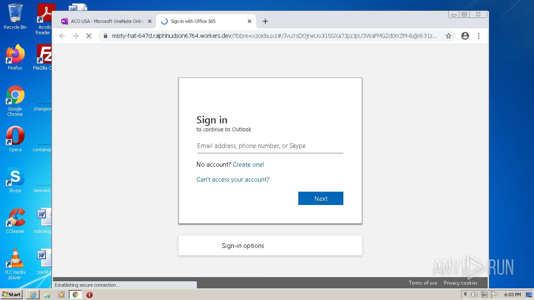
Task: Click the volume speaker tray icon
Action: tap(474, 295)
